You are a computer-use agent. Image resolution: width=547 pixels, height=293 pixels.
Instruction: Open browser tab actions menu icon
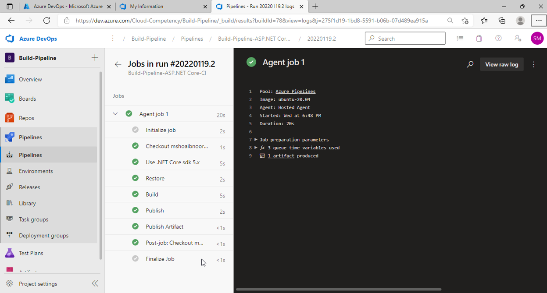click(x=10, y=7)
